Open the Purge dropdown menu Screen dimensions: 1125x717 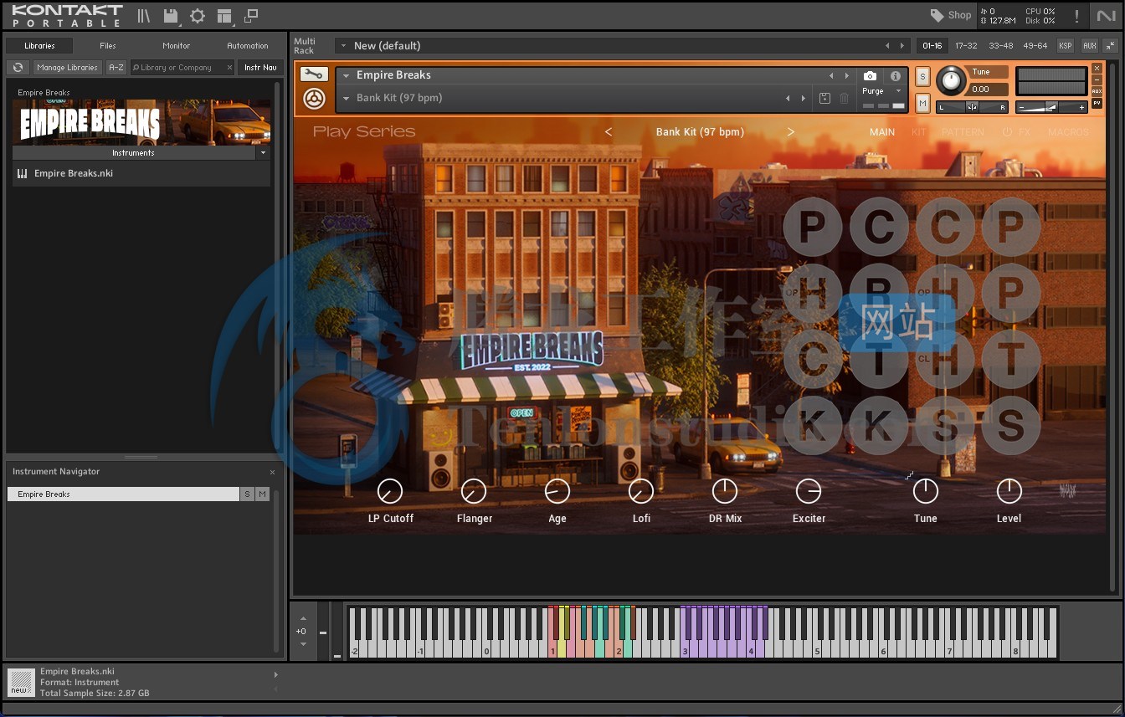coord(898,91)
